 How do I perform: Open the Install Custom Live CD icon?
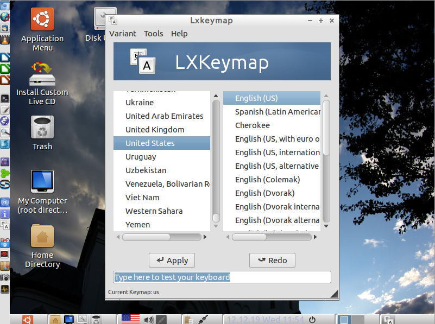click(x=42, y=83)
